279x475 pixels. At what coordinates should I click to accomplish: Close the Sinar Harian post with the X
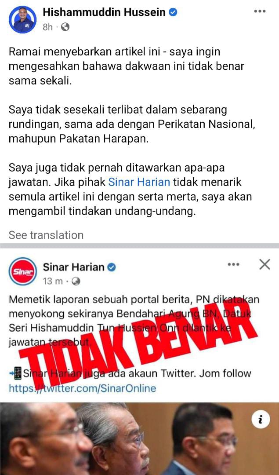click(x=265, y=265)
